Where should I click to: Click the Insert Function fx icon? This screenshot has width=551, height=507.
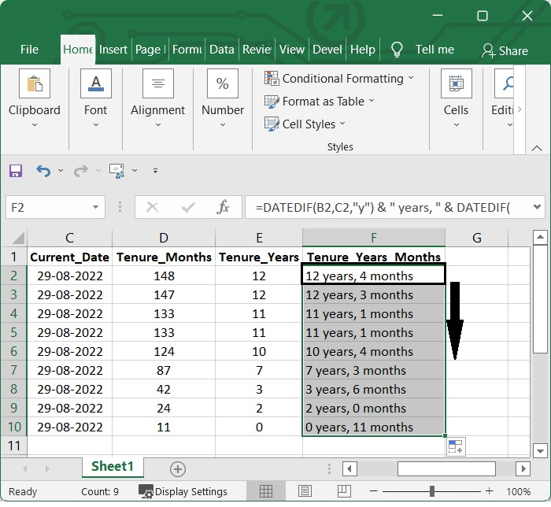coord(223,207)
